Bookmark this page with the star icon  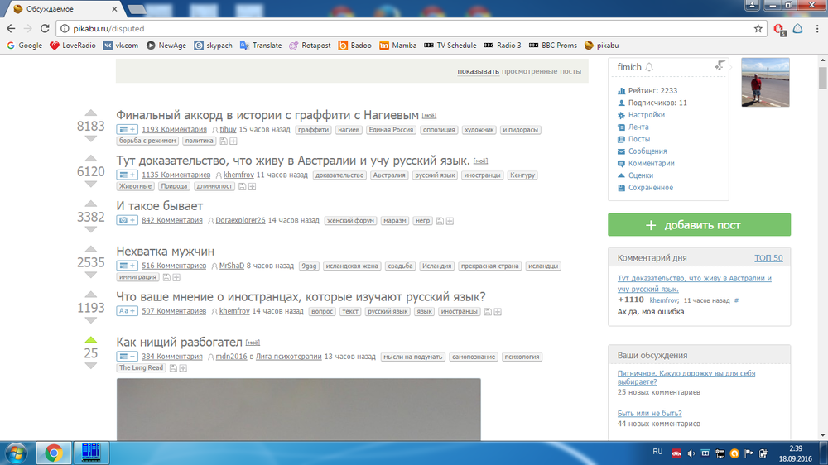point(758,28)
